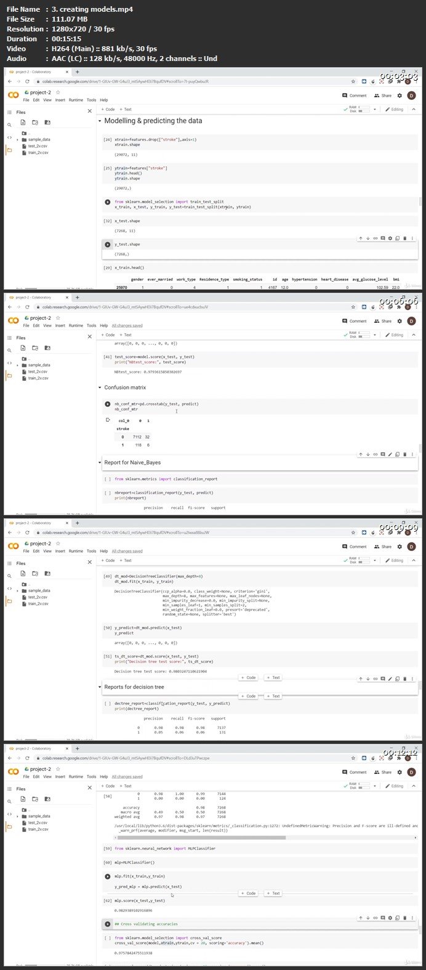Run the 'Cross validating accuracies' cell
Image resolution: width=426 pixels, height=970 pixels.
(x=108, y=924)
